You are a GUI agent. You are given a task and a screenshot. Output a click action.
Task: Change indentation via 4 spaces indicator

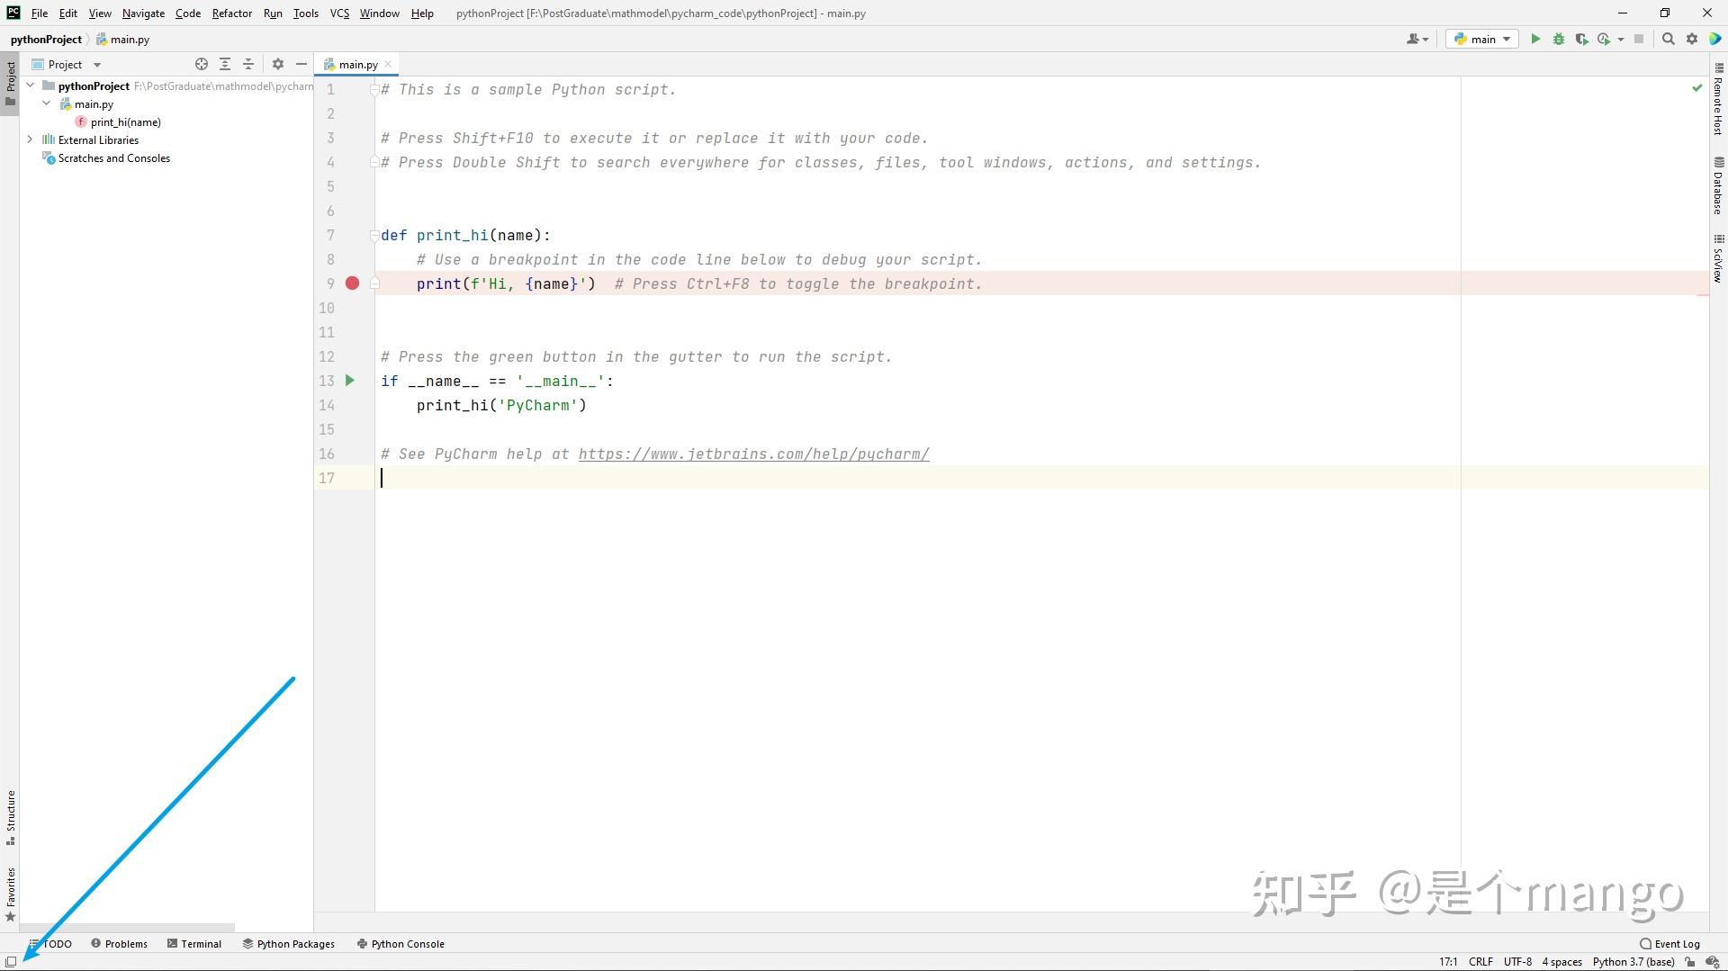click(x=1561, y=961)
